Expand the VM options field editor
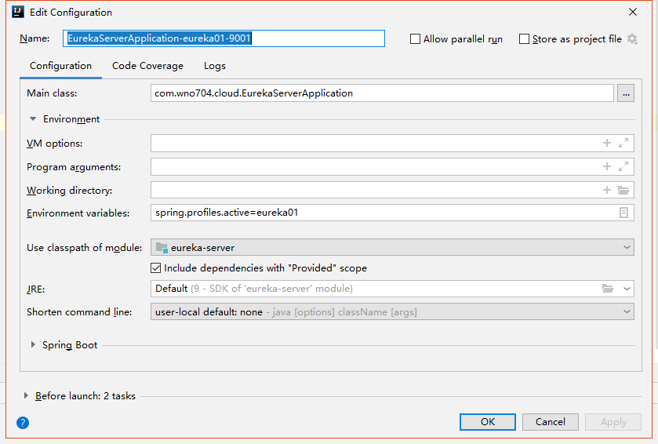 point(623,144)
